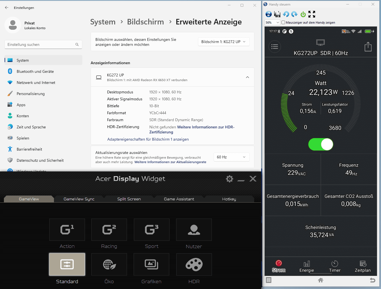Toggle the green power switch off
The image size is (381, 289).
[321, 144]
